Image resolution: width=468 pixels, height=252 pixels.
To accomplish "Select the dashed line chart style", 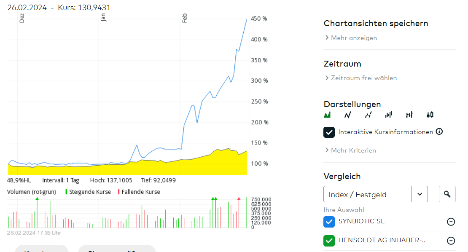I will click(x=368, y=115).
